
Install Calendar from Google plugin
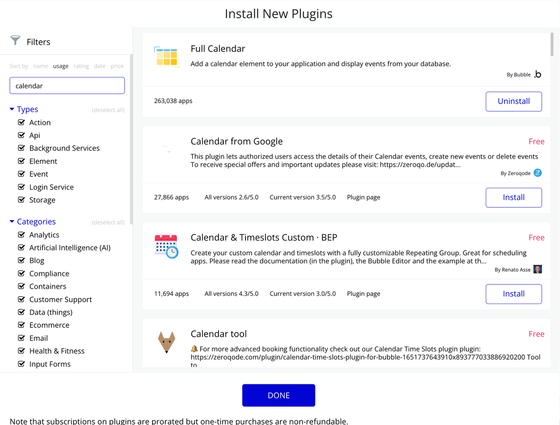pos(513,198)
